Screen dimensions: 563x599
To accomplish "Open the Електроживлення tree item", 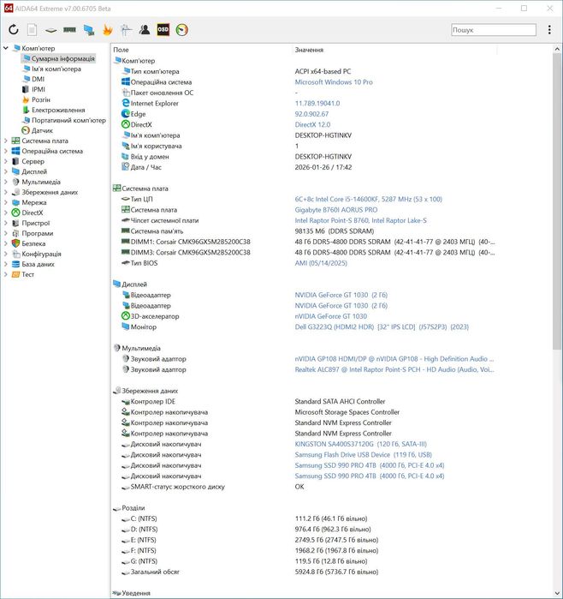I will [x=54, y=110].
